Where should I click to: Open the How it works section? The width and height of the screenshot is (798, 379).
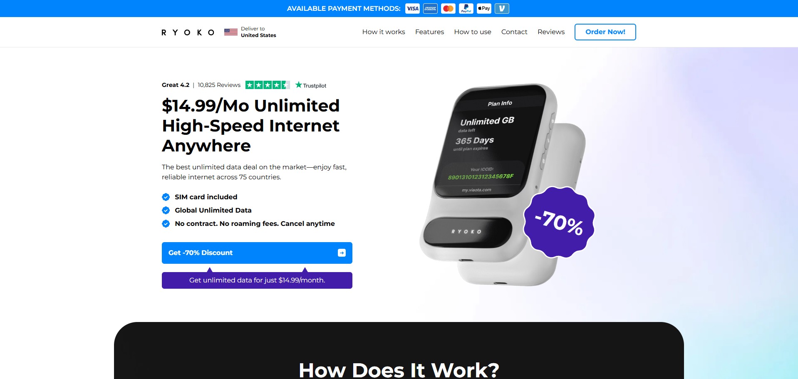384,32
